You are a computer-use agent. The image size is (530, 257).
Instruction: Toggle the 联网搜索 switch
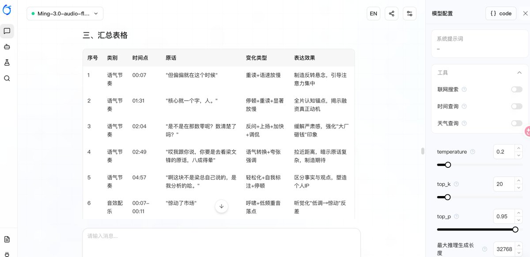coord(516,89)
